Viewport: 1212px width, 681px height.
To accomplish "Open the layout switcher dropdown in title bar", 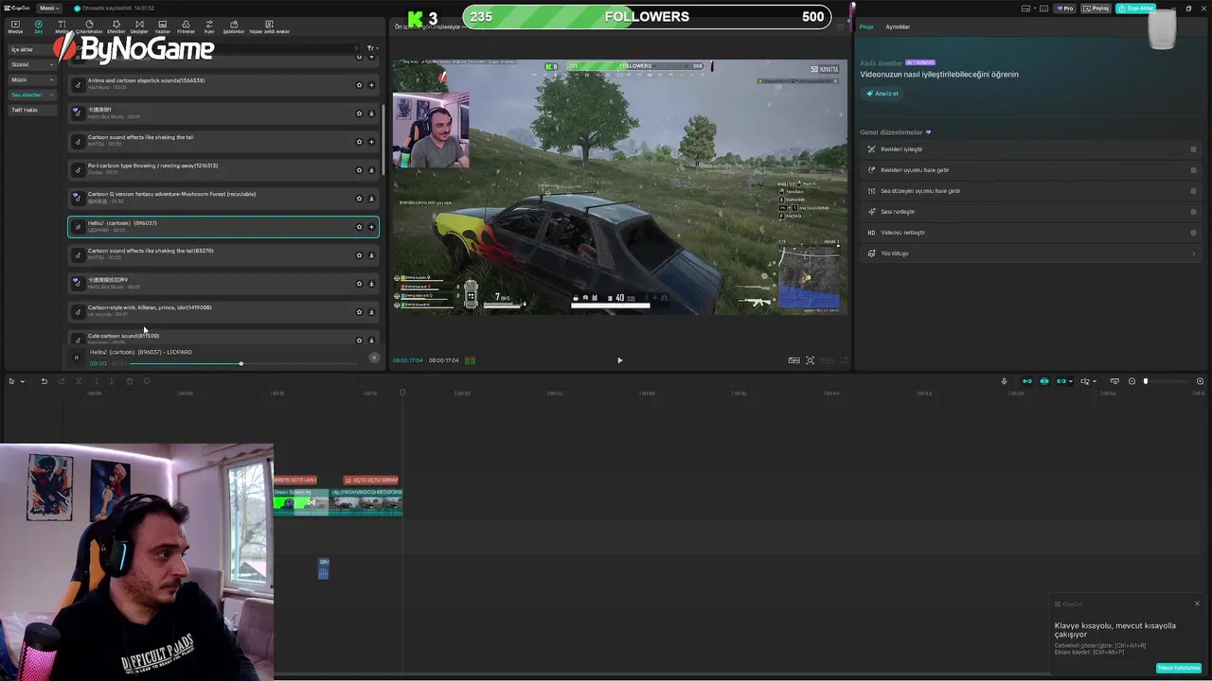I will 1030,9.
